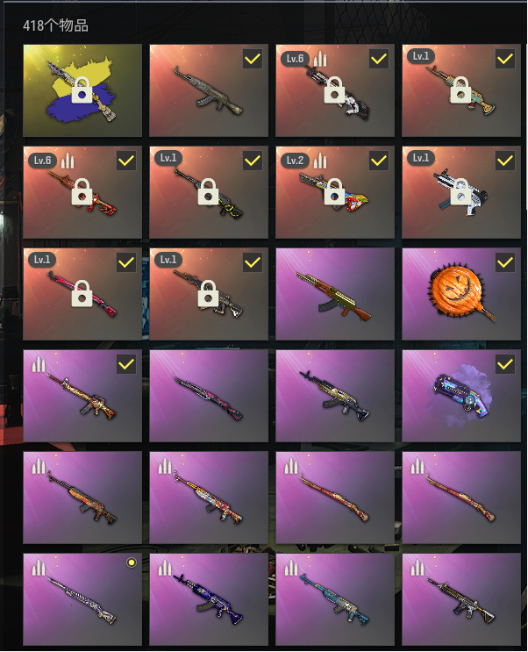Click the lock on the Lv.6 skull gun
This screenshot has height=652, width=528.
tap(335, 90)
